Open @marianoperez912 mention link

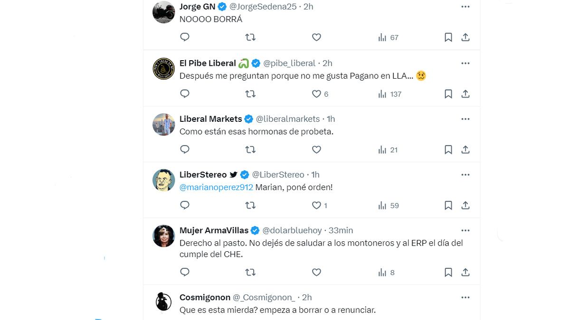coord(216,187)
